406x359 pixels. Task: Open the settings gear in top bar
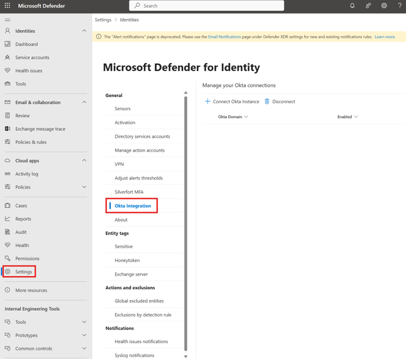point(384,5)
